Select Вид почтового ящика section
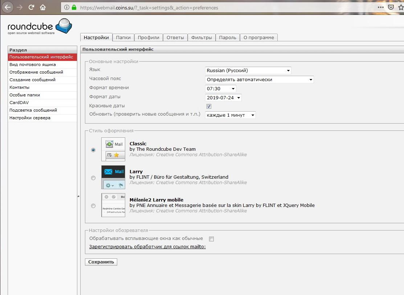The height and width of the screenshot is (295, 404). 42,65
